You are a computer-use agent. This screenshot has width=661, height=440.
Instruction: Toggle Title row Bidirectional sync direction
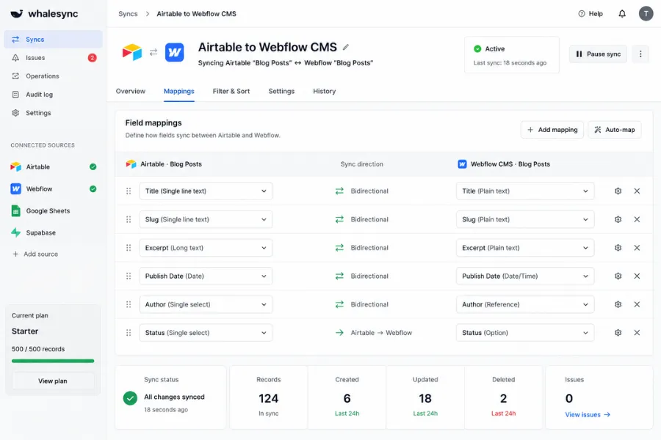361,191
